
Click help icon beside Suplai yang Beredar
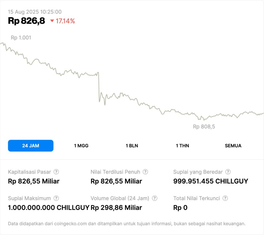(228, 172)
